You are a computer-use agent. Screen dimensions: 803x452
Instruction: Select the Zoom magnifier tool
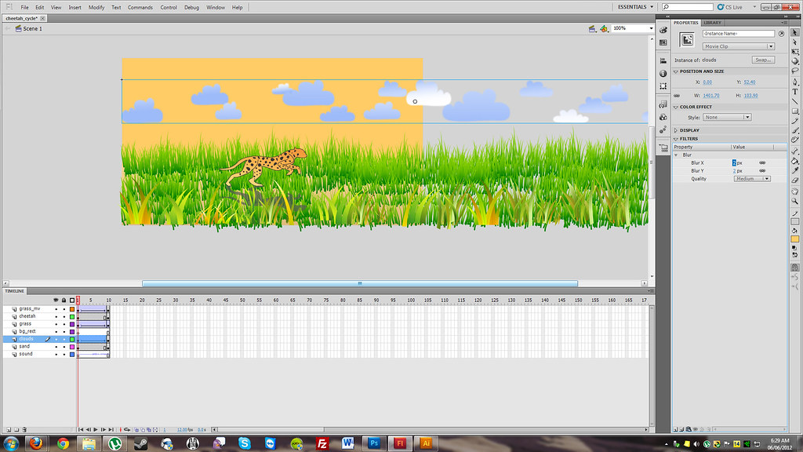[795, 201]
